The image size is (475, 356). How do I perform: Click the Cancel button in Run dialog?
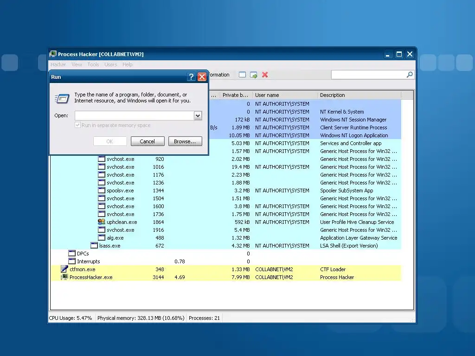(x=148, y=141)
